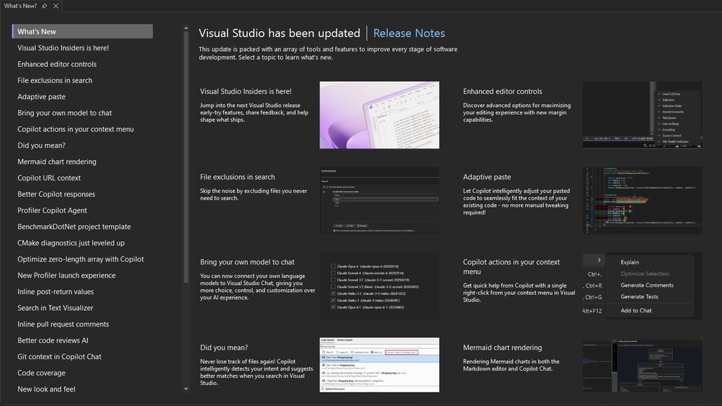Open the New Profiler launch experience topic
This screenshot has width=722, height=406.
[x=66, y=275]
